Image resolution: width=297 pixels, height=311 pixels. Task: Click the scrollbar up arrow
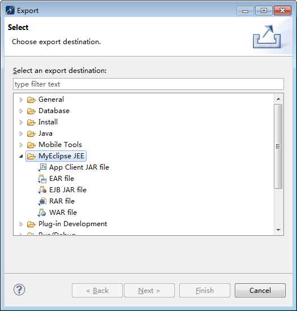click(278, 99)
